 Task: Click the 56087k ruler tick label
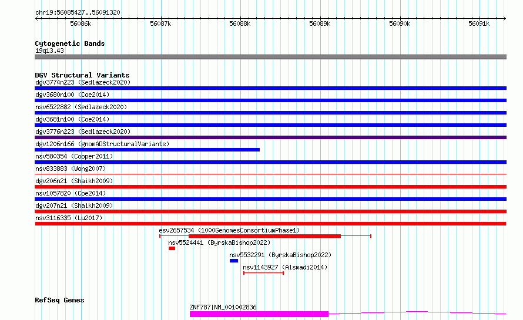point(160,23)
